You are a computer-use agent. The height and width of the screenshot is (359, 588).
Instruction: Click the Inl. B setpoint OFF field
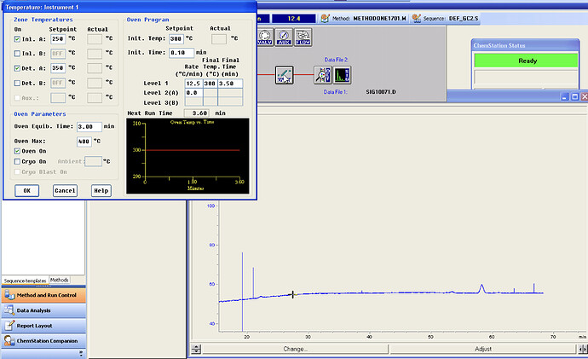coord(58,54)
